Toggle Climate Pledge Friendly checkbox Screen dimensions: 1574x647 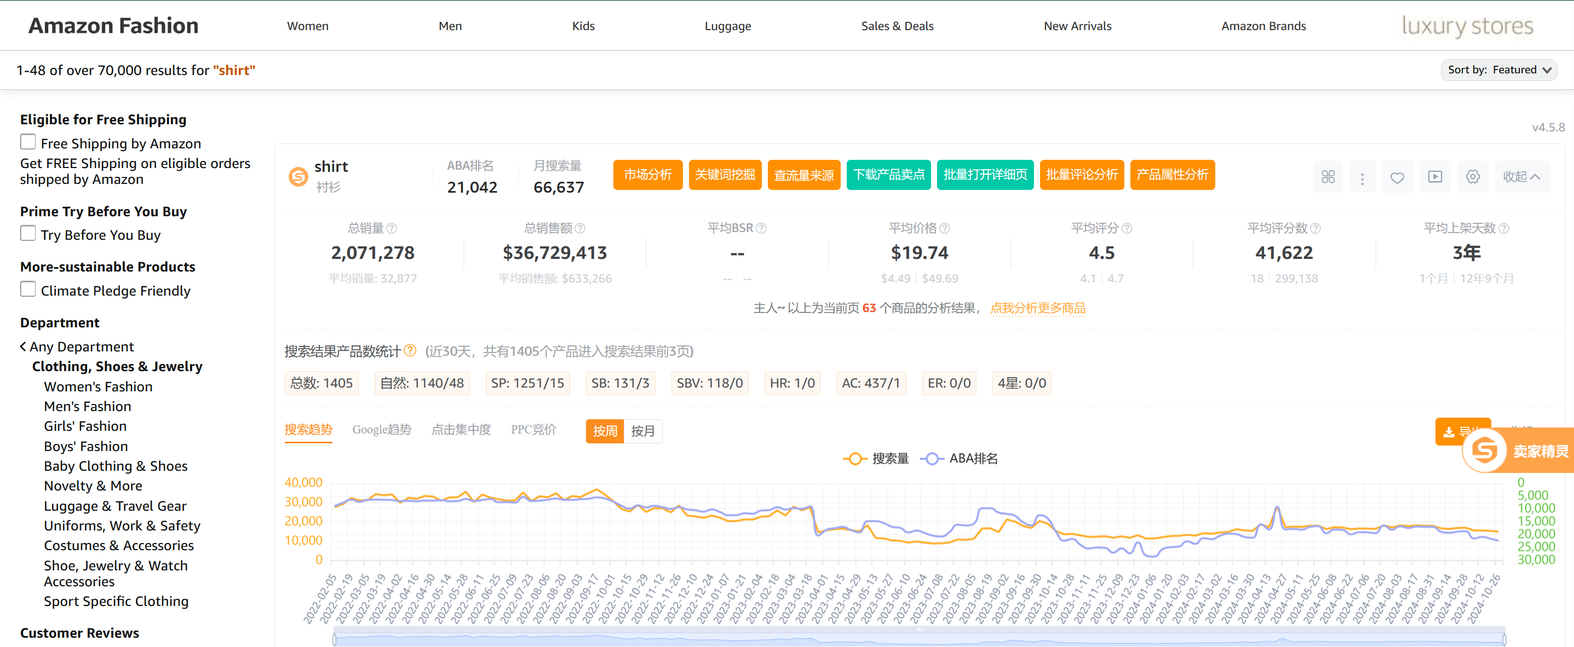pyautogui.click(x=28, y=290)
